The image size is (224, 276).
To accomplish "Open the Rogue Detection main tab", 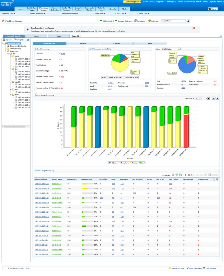I will (x=55, y=9).
